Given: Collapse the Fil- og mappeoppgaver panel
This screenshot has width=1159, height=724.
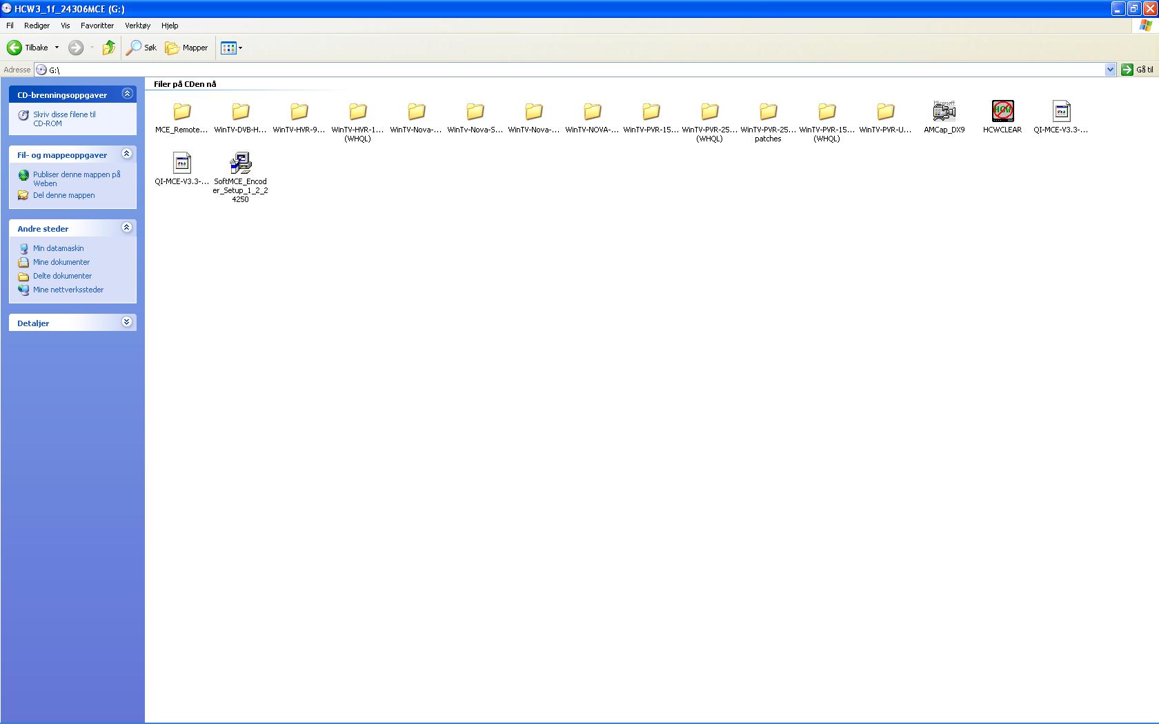Looking at the screenshot, I should coord(127,154).
